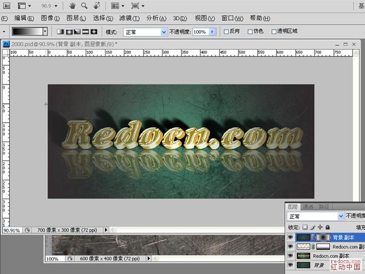Select the 背景 副本 layer mask thumbnail
The width and height of the screenshot is (365, 274).
323,237
